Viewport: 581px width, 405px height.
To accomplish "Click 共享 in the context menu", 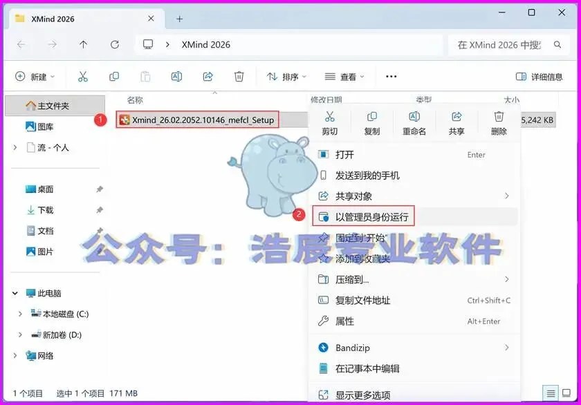I will (x=456, y=123).
